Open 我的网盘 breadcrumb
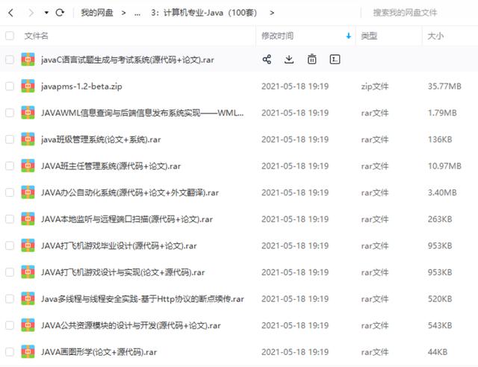478x367 pixels. 97,13
